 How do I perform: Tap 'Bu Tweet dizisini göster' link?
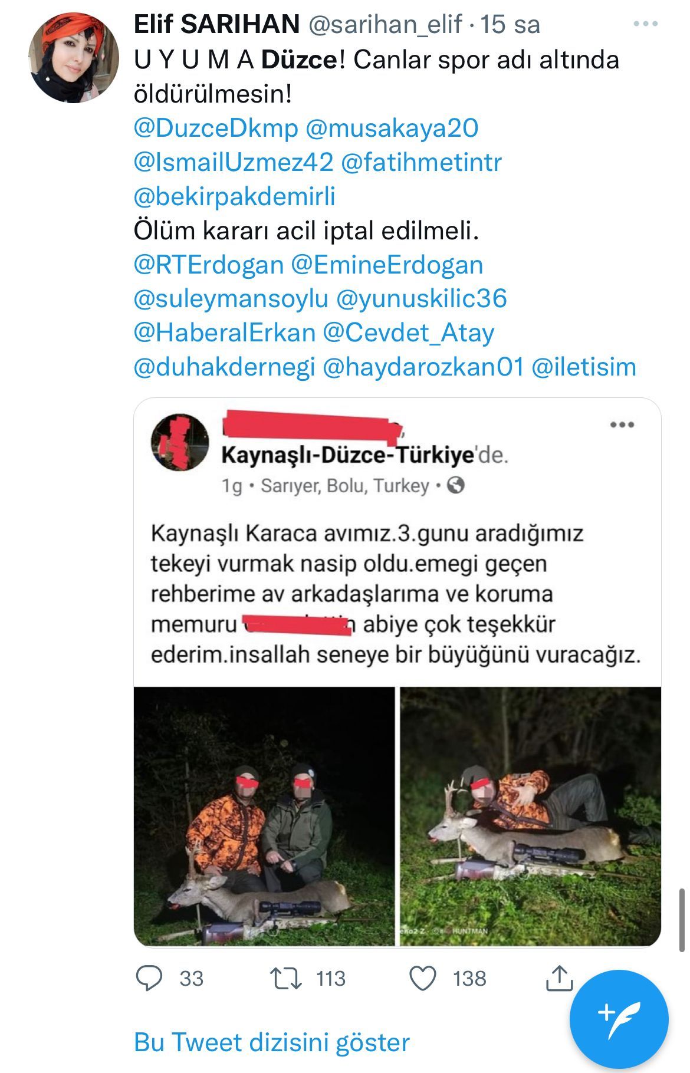pos(272,1042)
